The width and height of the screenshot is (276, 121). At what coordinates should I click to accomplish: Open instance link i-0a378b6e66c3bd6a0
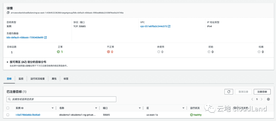pos(28,115)
